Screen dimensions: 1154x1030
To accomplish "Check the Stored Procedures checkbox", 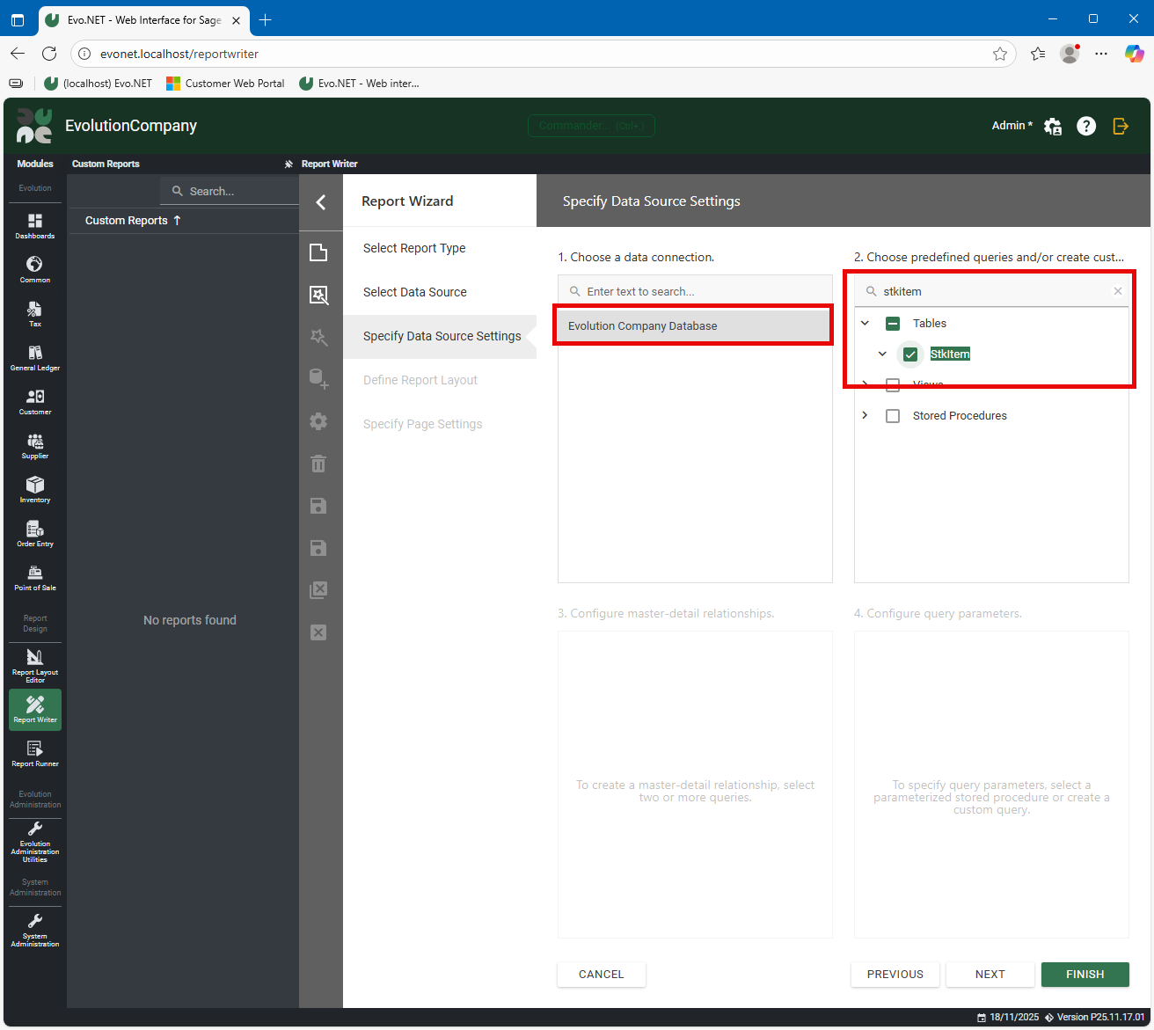I will pyautogui.click(x=893, y=416).
